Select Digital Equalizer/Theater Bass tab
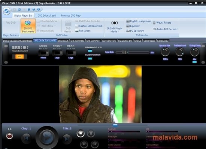206x149 pixels. (17, 41)
